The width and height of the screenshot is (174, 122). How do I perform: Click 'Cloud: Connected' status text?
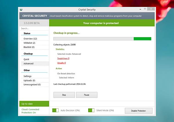click(x=30, y=109)
